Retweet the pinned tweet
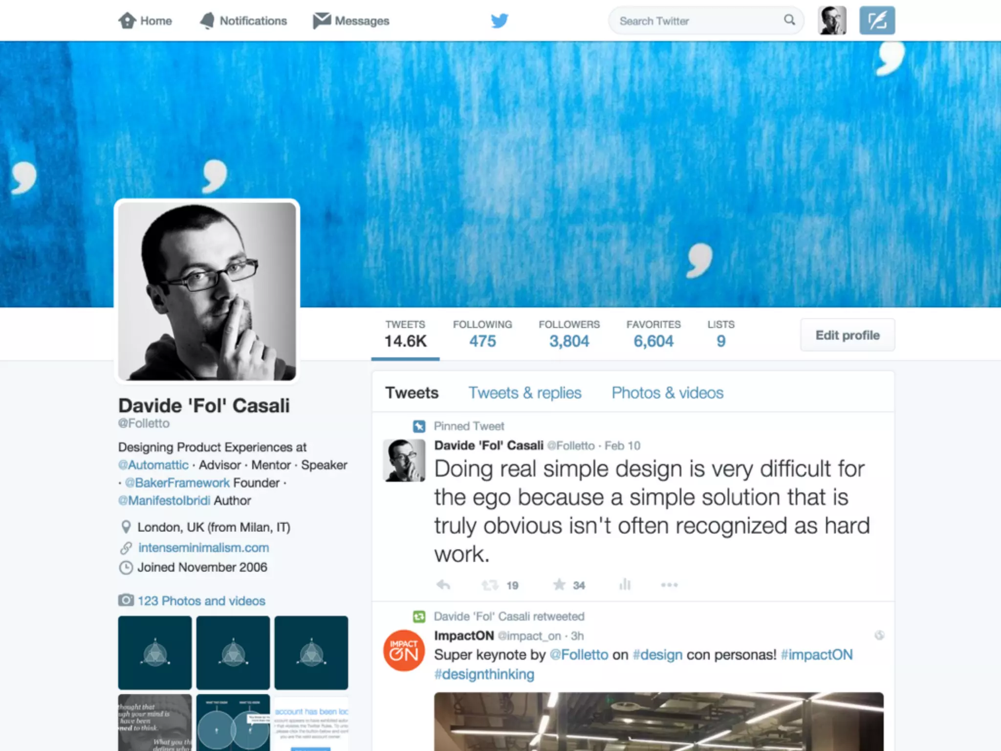 (x=490, y=585)
